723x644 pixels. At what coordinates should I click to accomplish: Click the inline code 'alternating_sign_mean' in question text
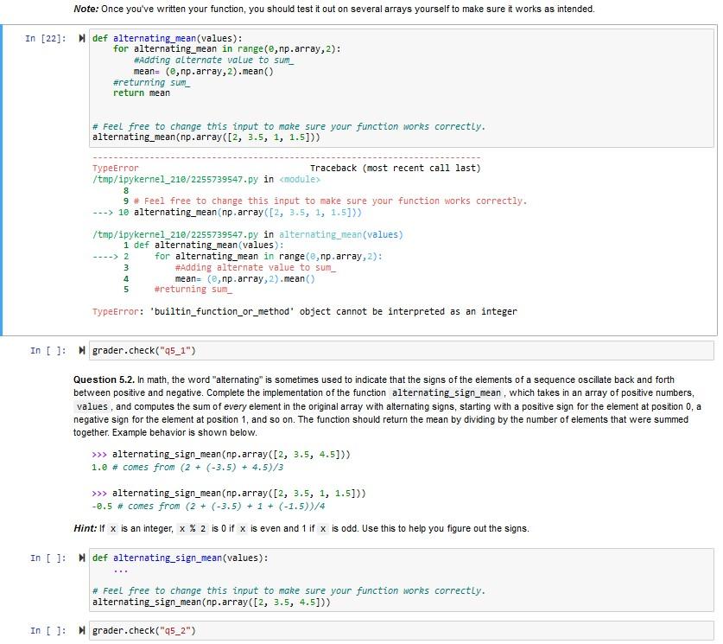point(447,393)
